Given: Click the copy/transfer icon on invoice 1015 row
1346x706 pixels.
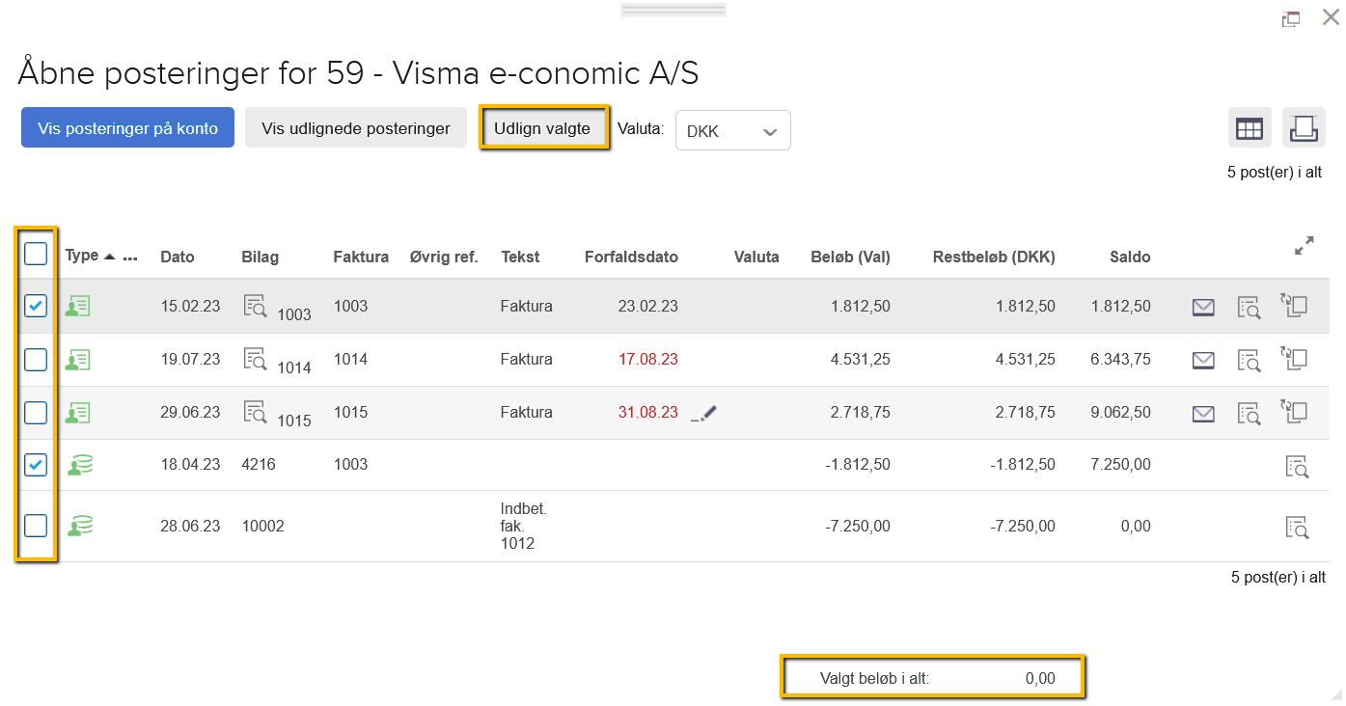Looking at the screenshot, I should tap(1294, 412).
